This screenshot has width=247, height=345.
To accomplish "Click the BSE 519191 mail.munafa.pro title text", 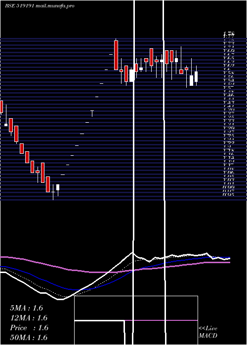I will coord(40,6).
